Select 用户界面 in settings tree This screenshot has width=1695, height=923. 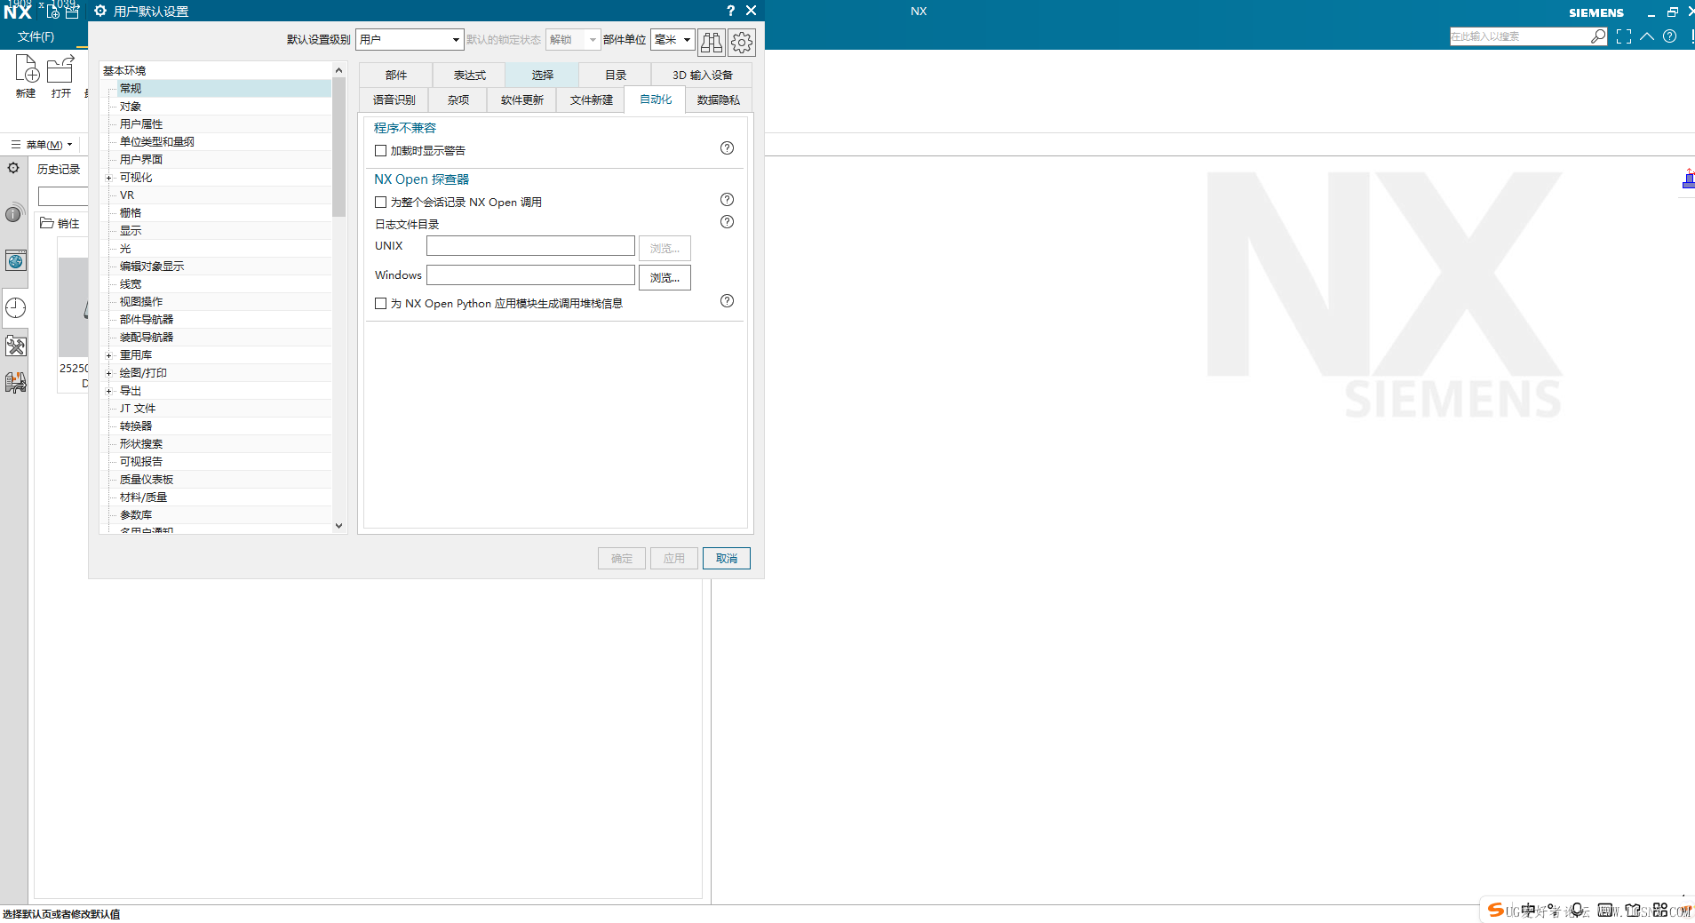(141, 160)
